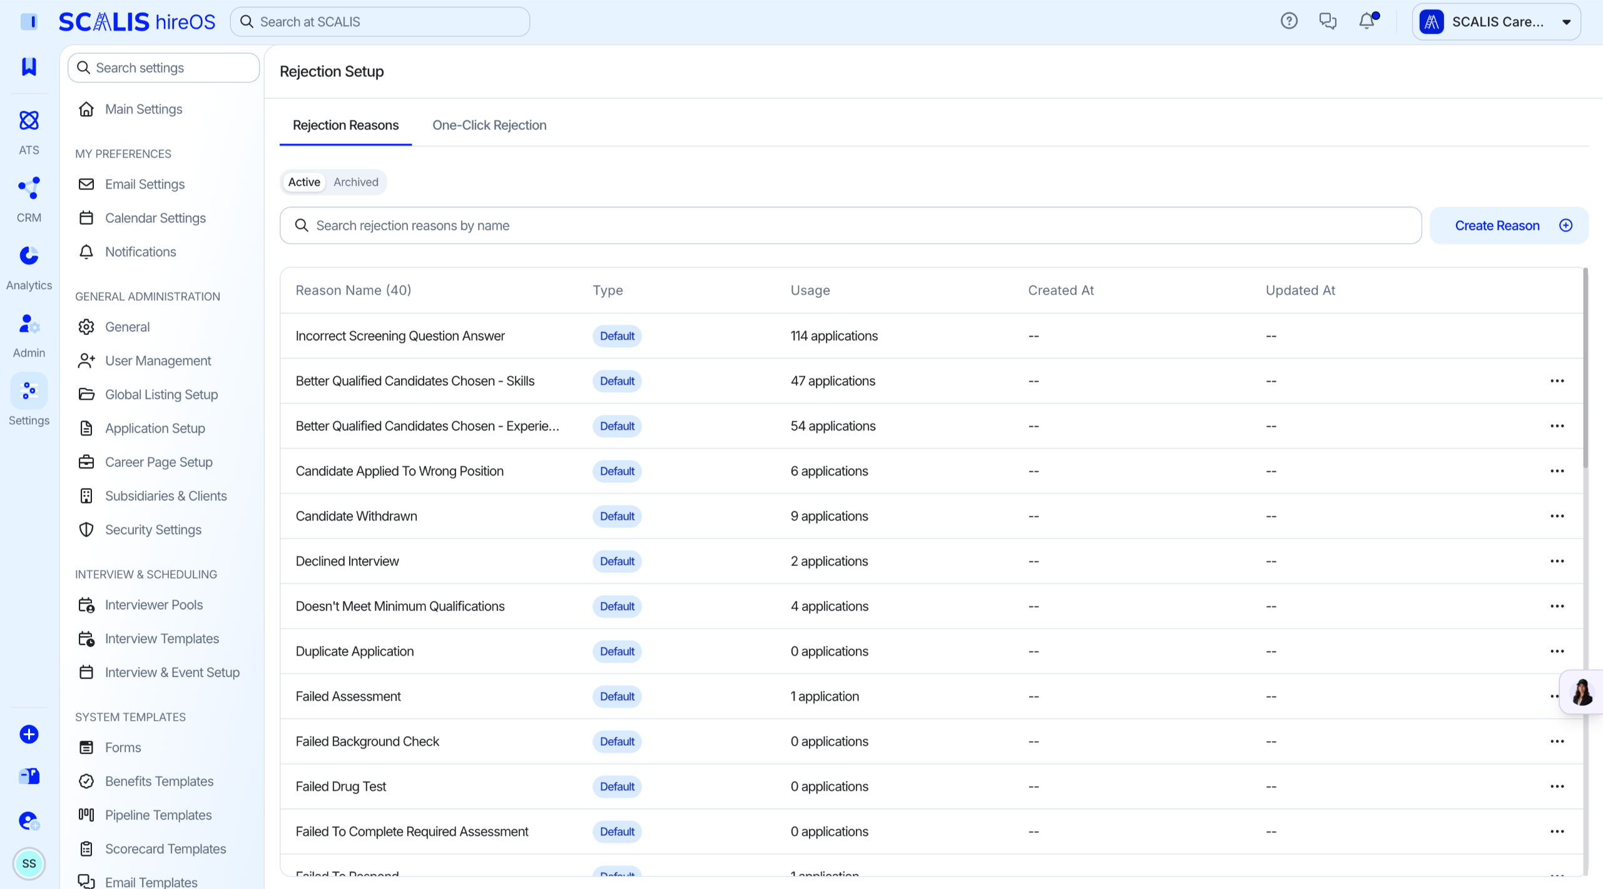Open the bookmark icon in left rail

pos(29,66)
